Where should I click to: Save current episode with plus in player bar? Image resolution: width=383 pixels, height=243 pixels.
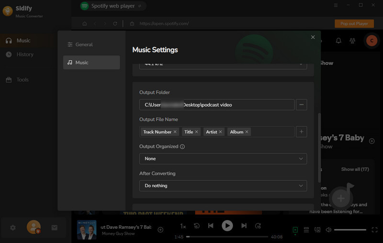tap(160, 230)
